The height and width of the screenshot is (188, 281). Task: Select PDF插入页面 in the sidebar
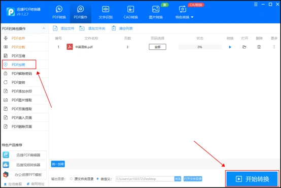[x=24, y=117]
